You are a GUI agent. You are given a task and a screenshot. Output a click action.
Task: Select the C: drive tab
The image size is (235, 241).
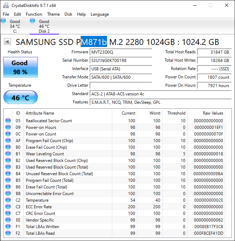coord(15,26)
